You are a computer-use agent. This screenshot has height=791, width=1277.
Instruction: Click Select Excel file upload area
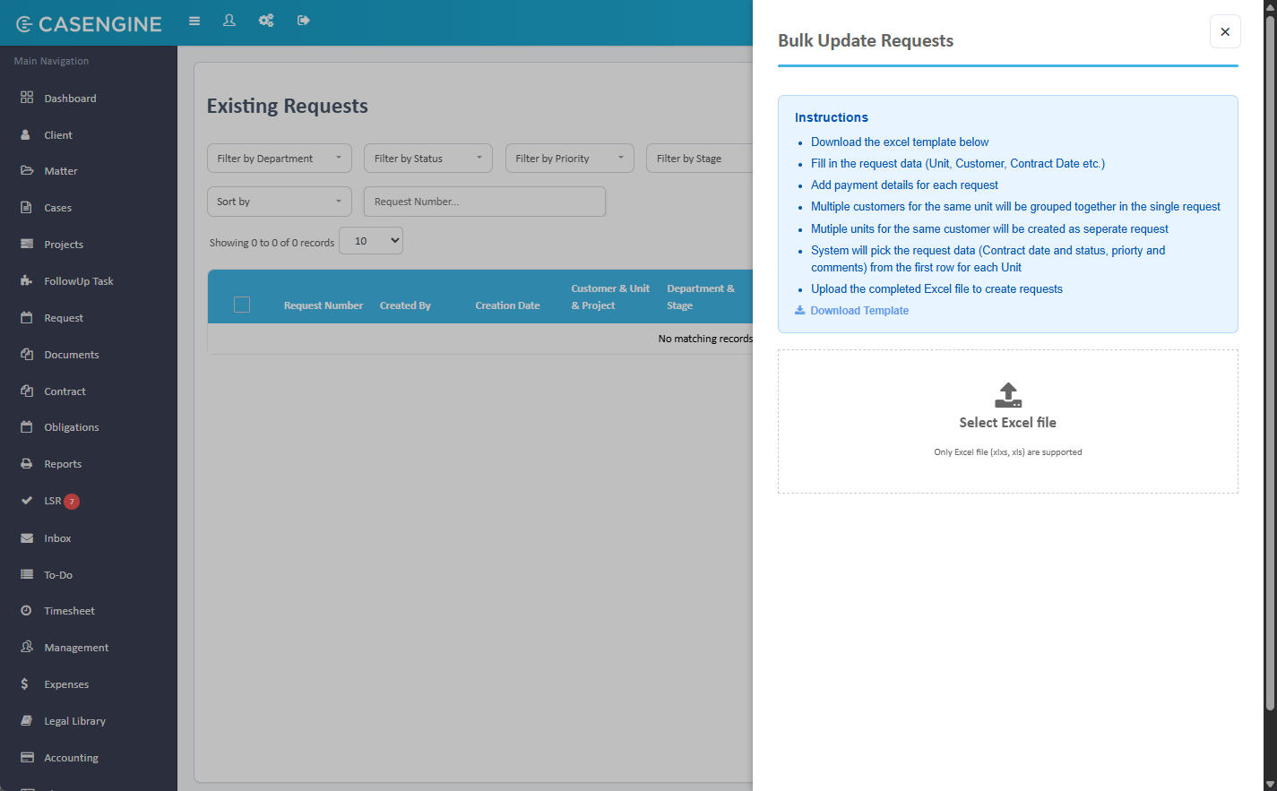pyautogui.click(x=1008, y=421)
